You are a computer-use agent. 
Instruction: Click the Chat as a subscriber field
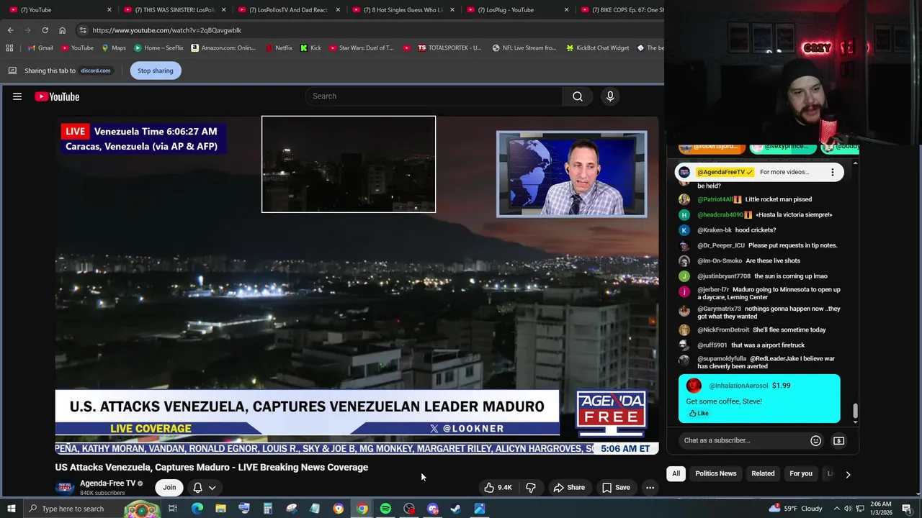pyautogui.click(x=743, y=440)
